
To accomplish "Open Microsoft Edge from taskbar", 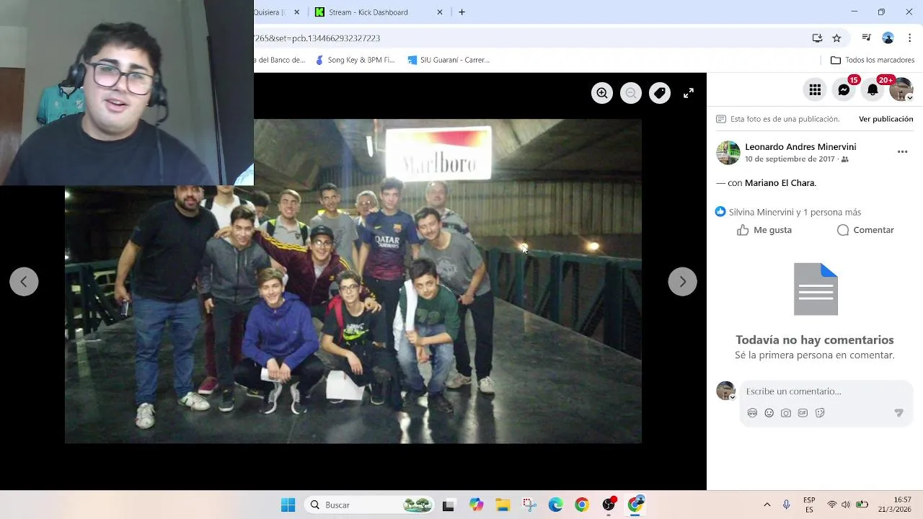I will pyautogui.click(x=555, y=505).
